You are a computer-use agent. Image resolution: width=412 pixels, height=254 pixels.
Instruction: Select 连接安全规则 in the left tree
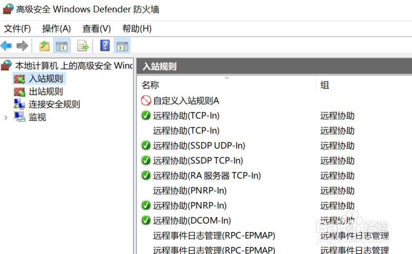(x=54, y=104)
